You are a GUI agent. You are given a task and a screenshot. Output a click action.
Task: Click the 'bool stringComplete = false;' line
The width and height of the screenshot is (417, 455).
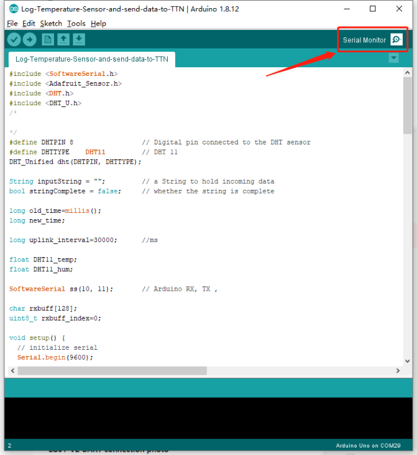65,191
